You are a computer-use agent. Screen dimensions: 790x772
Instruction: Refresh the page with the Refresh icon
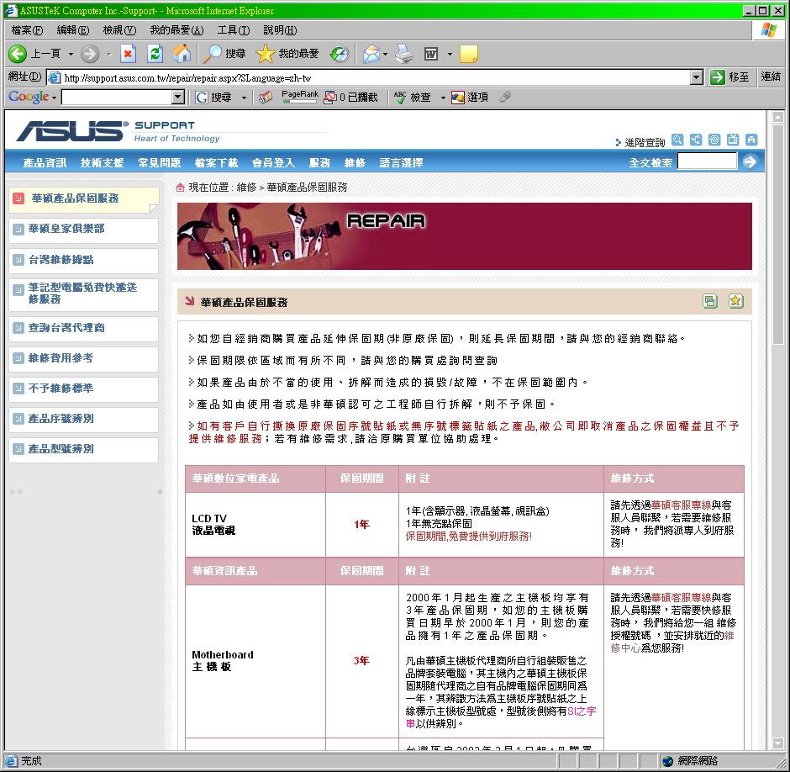coord(155,54)
